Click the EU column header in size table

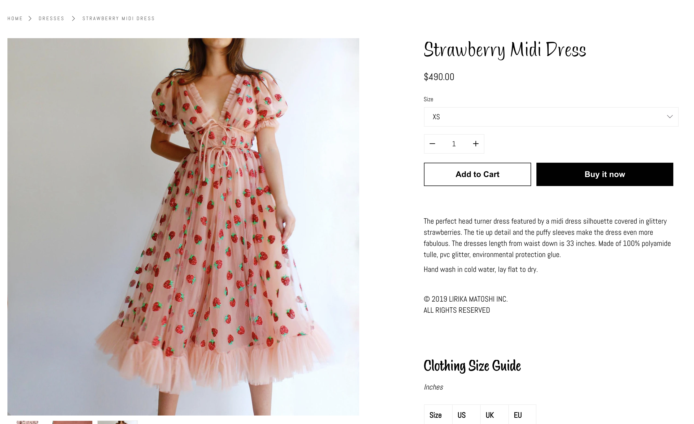click(x=518, y=415)
